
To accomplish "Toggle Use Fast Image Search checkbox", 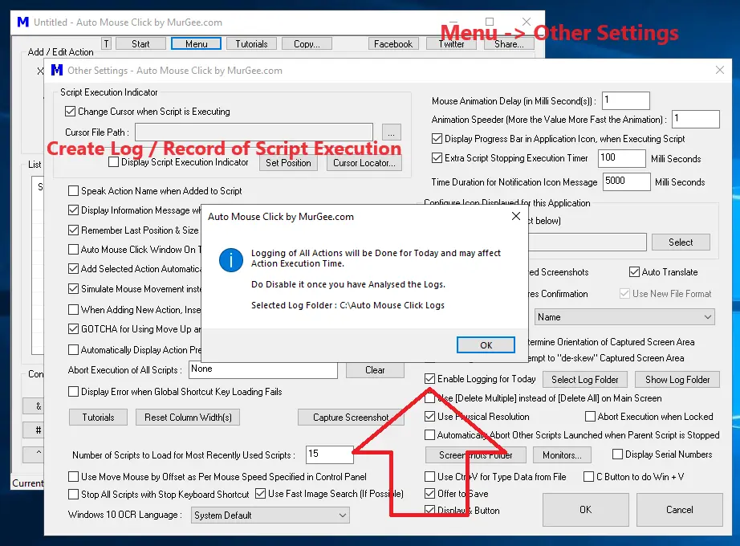I will [x=260, y=494].
